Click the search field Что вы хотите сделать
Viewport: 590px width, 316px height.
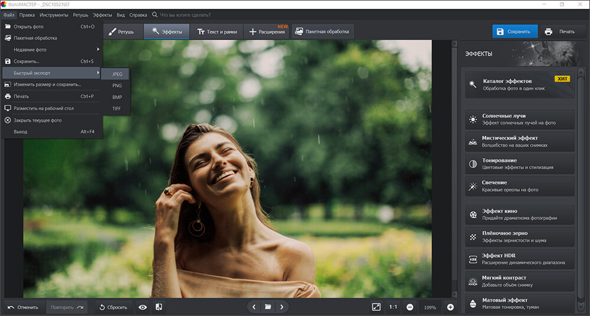tap(185, 15)
